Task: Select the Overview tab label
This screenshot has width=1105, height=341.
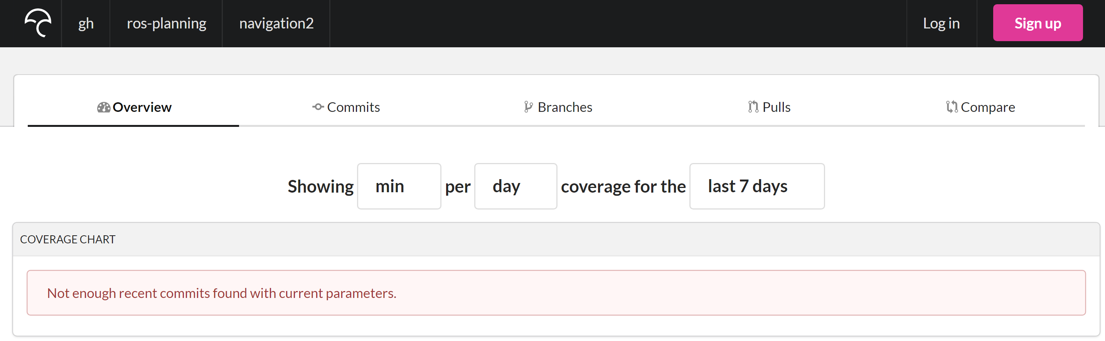Action: pos(142,107)
